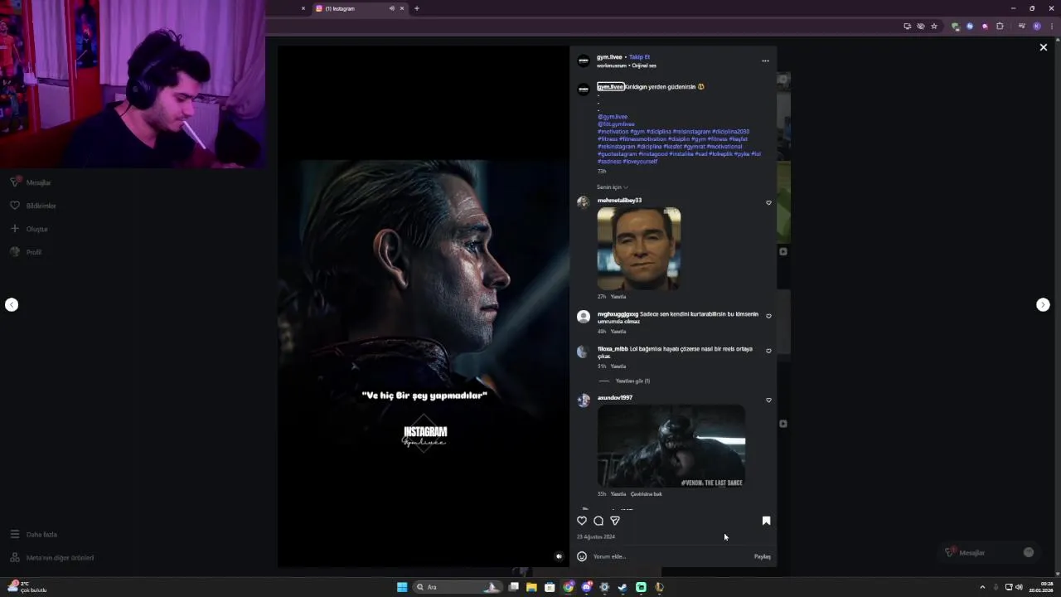Expand the 'Senin için' comment sort dropdown
Viewport: 1061px width, 597px height.
coord(612,187)
